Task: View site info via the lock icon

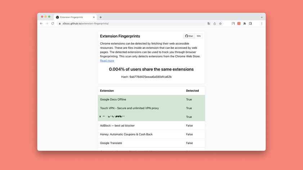Action: coord(60,23)
